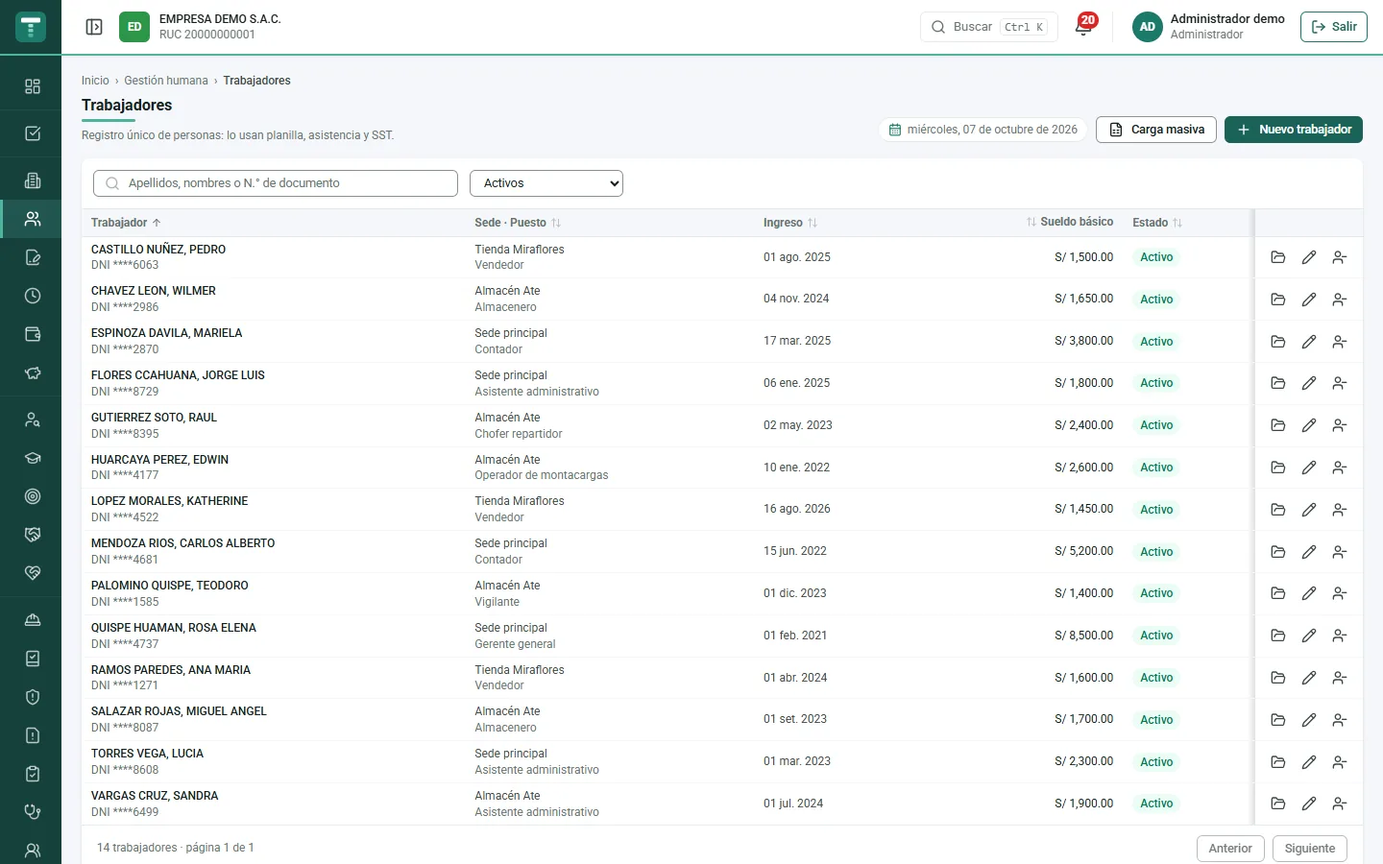Open the clock attendance icon in sidebar
The image size is (1383, 864).
[x=33, y=296]
